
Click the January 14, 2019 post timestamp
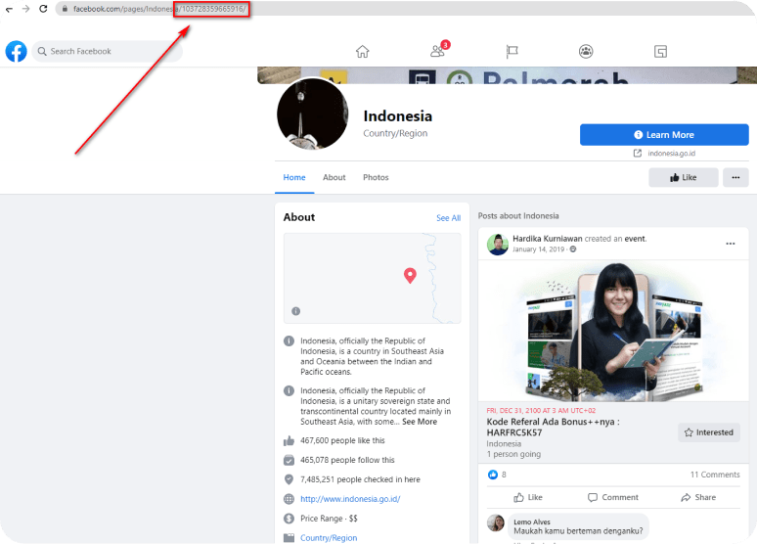(538, 249)
